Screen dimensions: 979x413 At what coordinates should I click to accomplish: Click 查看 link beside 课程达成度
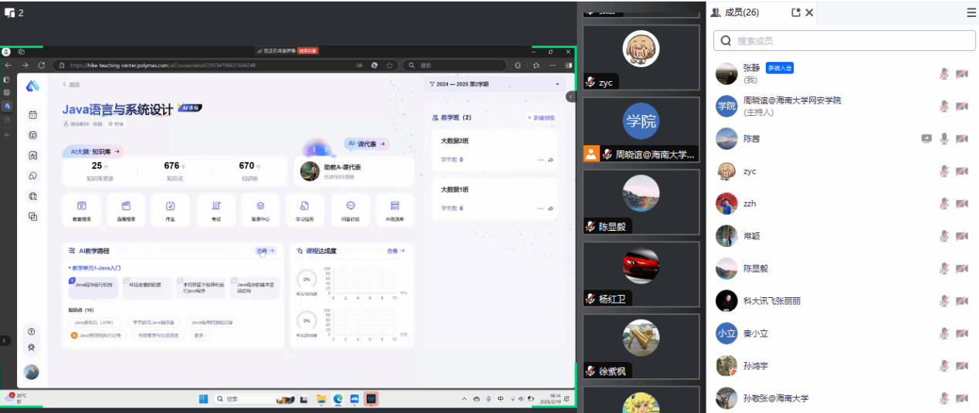(x=395, y=251)
